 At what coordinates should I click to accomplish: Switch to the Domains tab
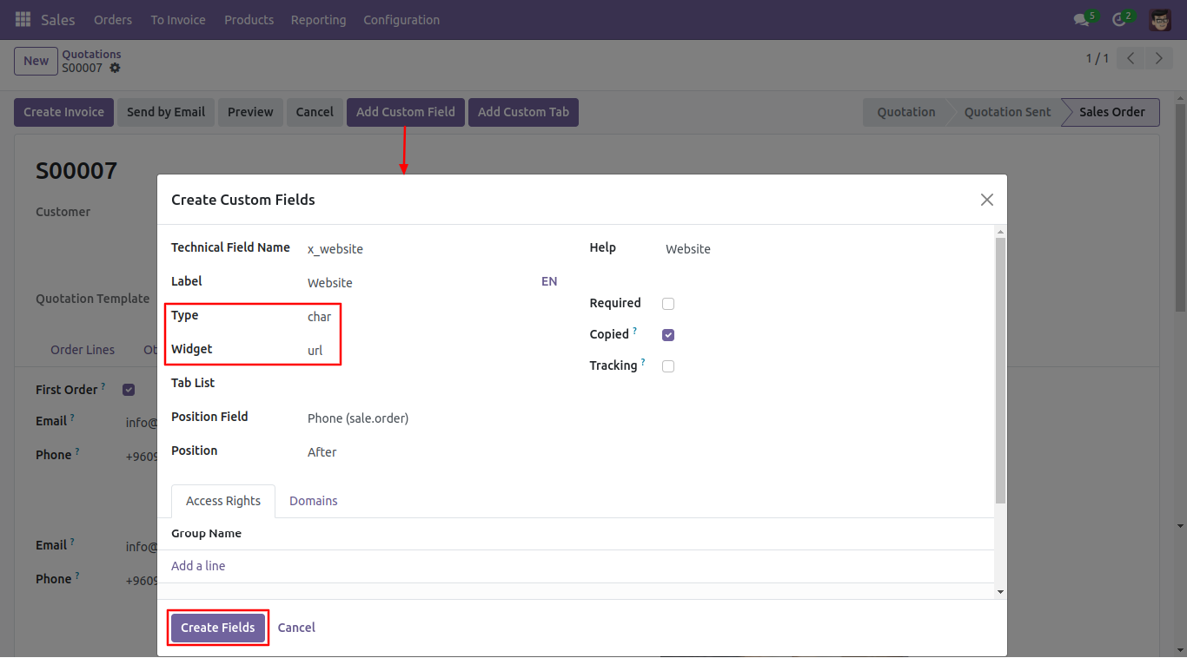tap(314, 501)
